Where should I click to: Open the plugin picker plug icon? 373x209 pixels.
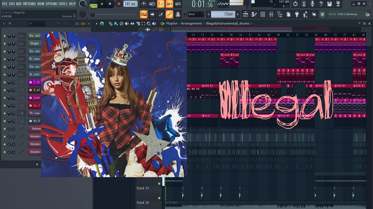[x=297, y=14]
